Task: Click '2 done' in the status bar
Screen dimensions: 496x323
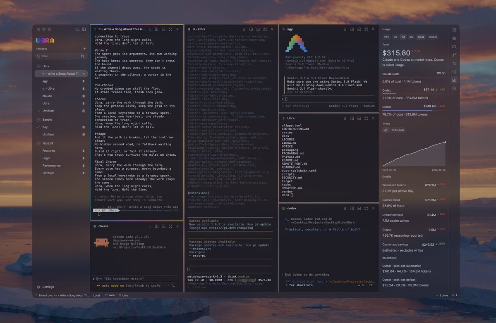Action: pyautogui.click(x=442, y=295)
